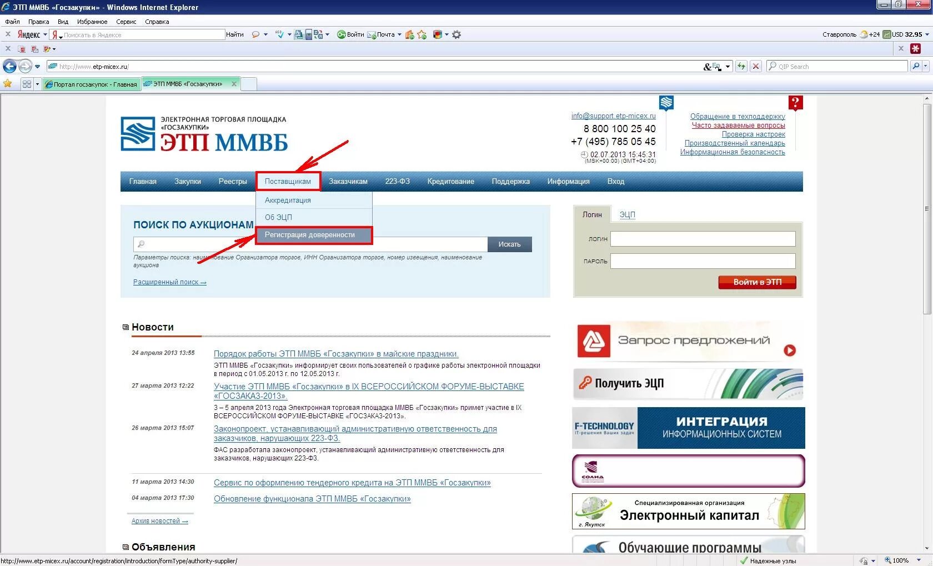Click the auction search text field
The height and width of the screenshot is (566, 933).
(x=310, y=244)
